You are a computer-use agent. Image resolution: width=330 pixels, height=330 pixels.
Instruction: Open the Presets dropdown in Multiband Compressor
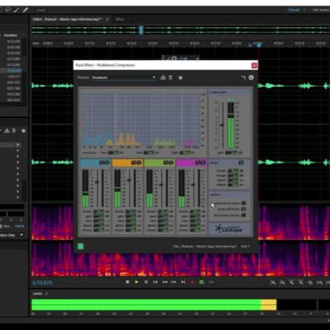coord(124,78)
